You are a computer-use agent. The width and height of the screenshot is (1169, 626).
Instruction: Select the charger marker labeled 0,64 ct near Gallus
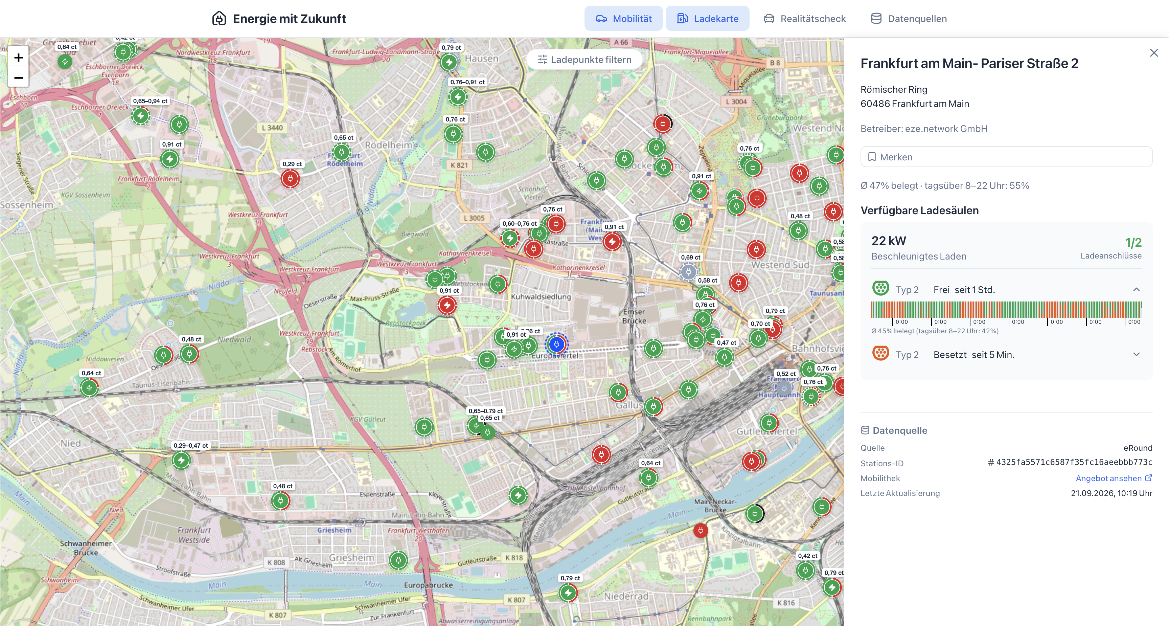coord(648,477)
